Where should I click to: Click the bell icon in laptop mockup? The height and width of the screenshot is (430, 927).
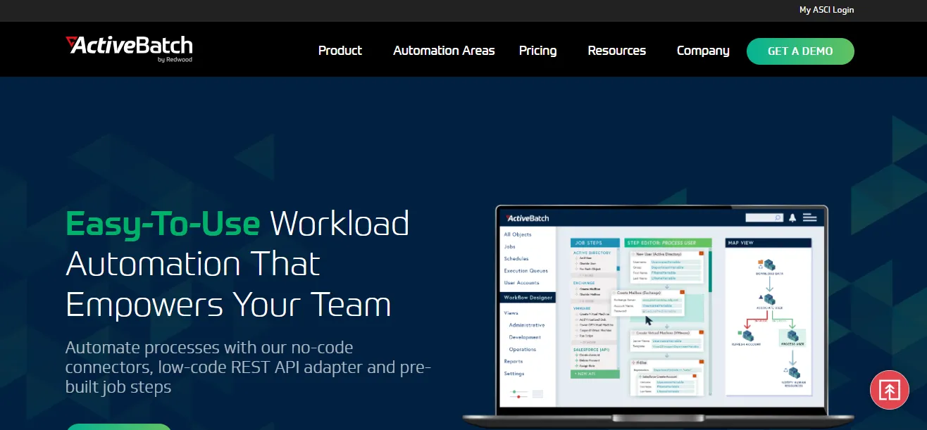[792, 217]
